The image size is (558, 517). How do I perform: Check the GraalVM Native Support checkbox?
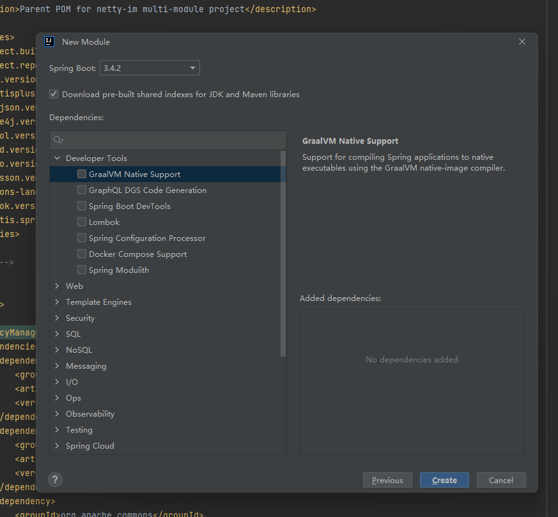(x=82, y=174)
